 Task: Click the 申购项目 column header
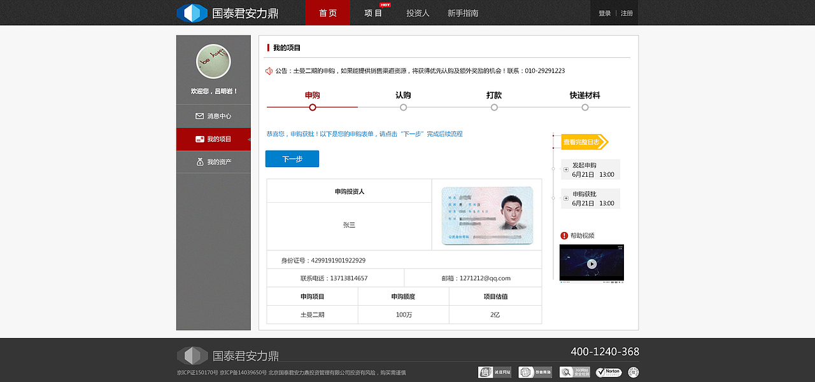pyautogui.click(x=313, y=297)
